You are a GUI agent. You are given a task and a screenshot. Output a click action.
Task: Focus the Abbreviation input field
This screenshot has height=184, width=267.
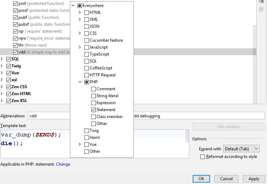point(49,116)
